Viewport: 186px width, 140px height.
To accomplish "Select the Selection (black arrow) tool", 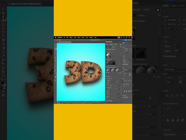I will 55,44.
